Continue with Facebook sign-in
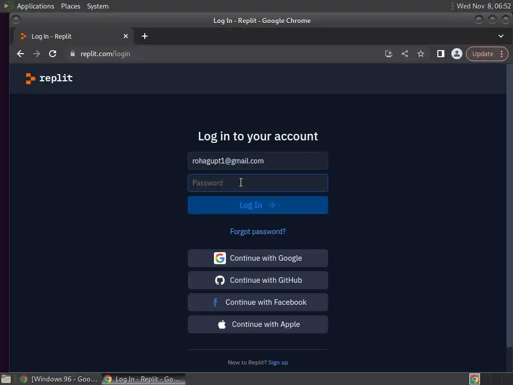Viewport: 513px width, 385px height. tap(258, 302)
